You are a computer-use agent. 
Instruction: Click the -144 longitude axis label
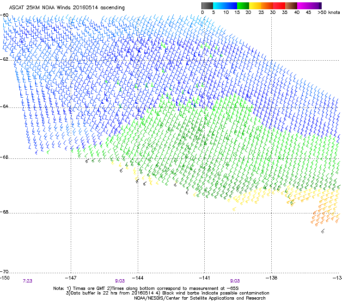(x=138, y=278)
